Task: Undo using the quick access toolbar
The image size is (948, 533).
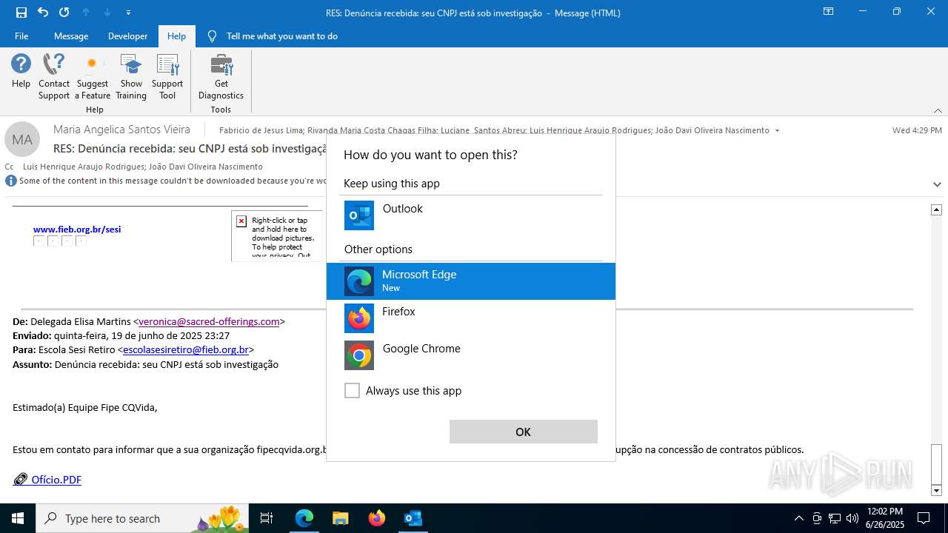Action: coord(43,13)
